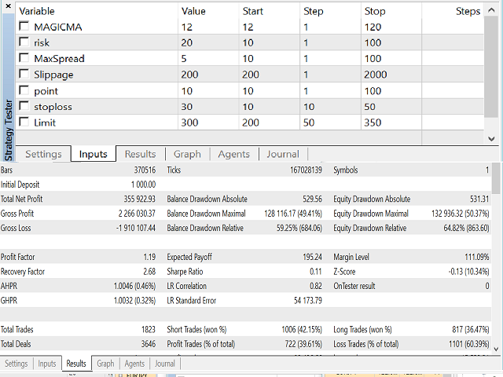Click LR Standard Error value 54 173.79
Screen dimensions: 503x377
click(308, 301)
